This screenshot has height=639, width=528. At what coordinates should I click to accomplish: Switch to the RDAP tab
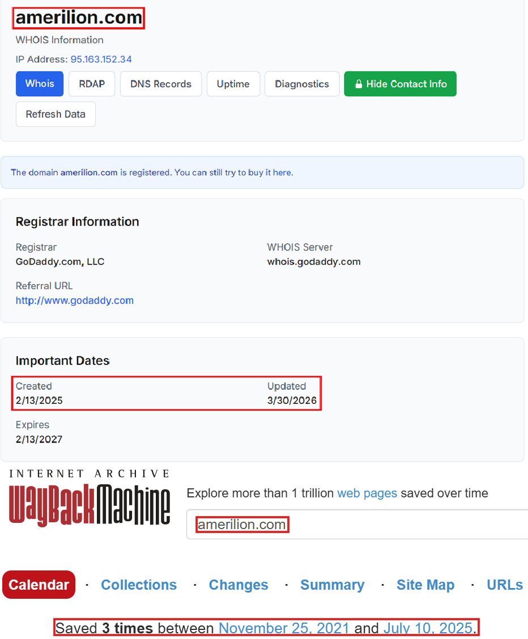(91, 83)
